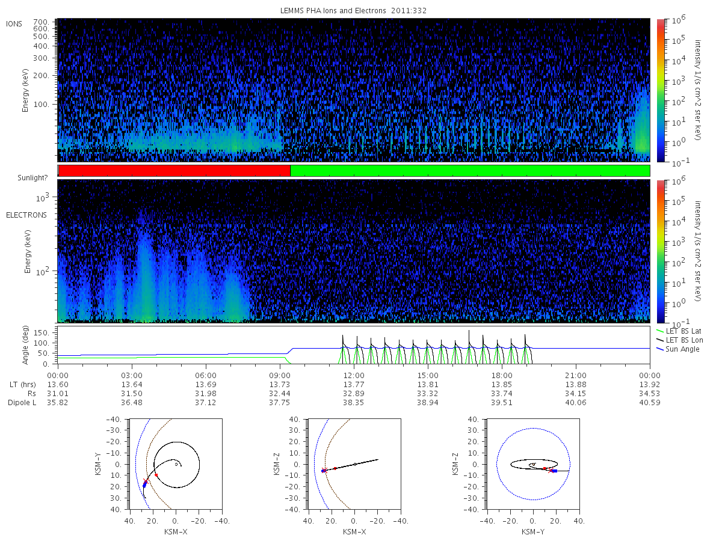The height and width of the screenshot is (541, 722).
Task: Select the Dipole L value "35.82"
Action: [58, 403]
